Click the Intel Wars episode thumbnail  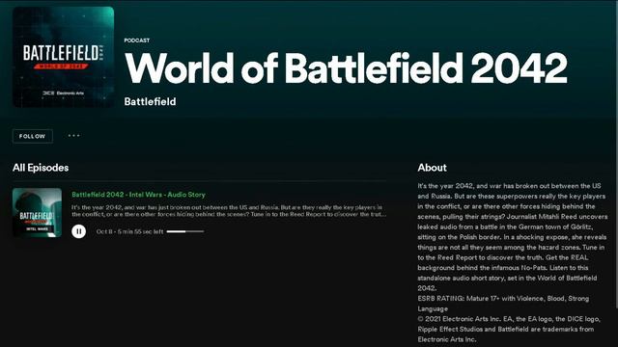point(37,212)
